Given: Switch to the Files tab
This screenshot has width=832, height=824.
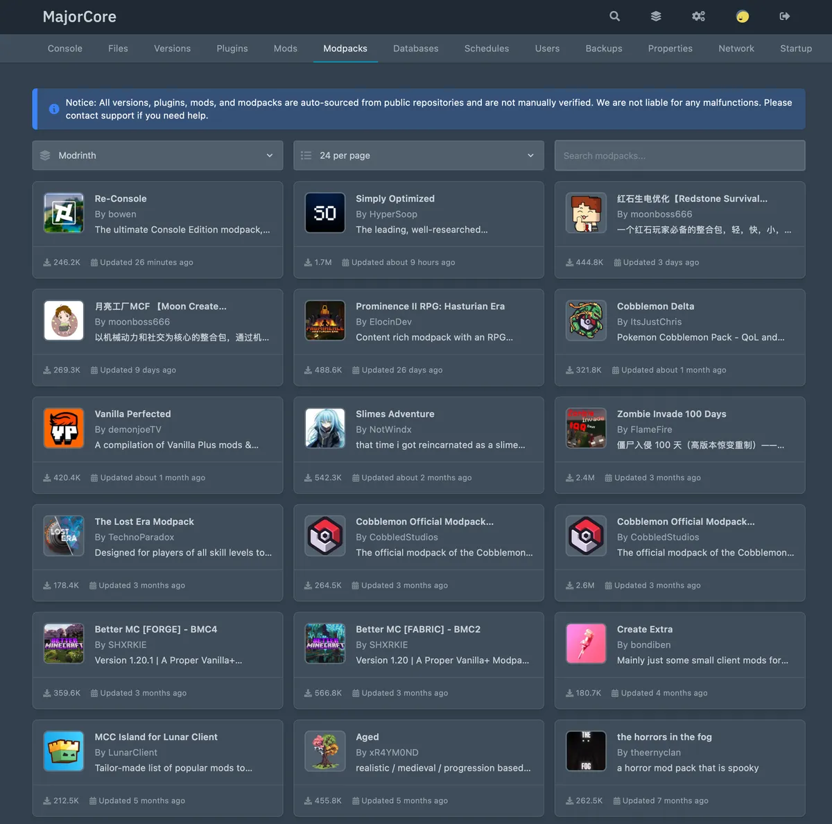Looking at the screenshot, I should tap(118, 49).
